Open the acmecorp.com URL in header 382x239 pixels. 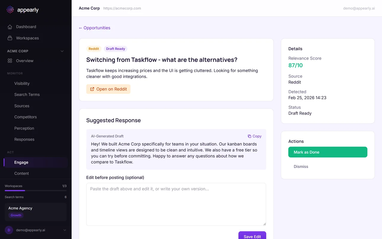(122, 8)
